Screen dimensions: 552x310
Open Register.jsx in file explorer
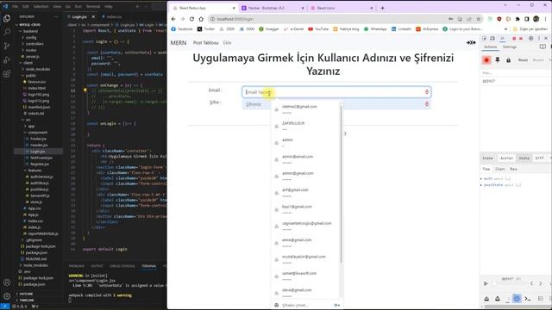point(40,164)
